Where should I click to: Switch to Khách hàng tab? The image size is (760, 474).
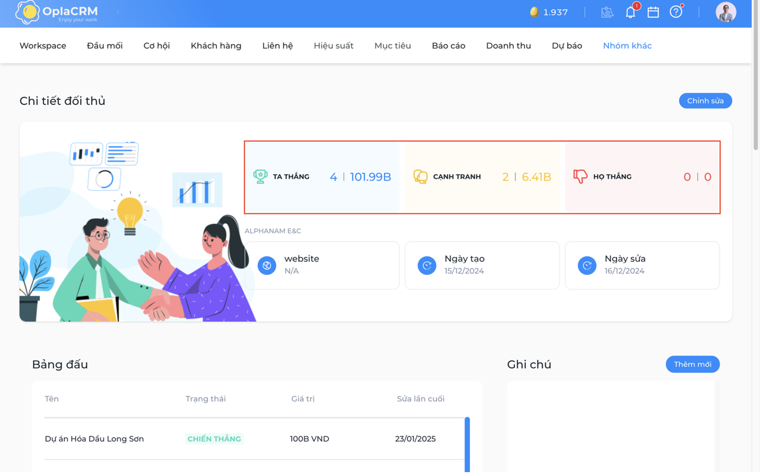[216, 46]
